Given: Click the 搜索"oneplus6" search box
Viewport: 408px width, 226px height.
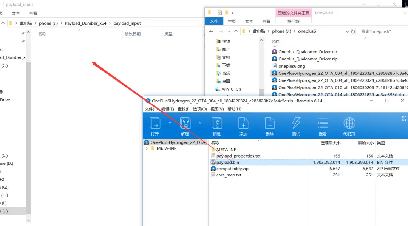Looking at the screenshot, I should [x=382, y=31].
